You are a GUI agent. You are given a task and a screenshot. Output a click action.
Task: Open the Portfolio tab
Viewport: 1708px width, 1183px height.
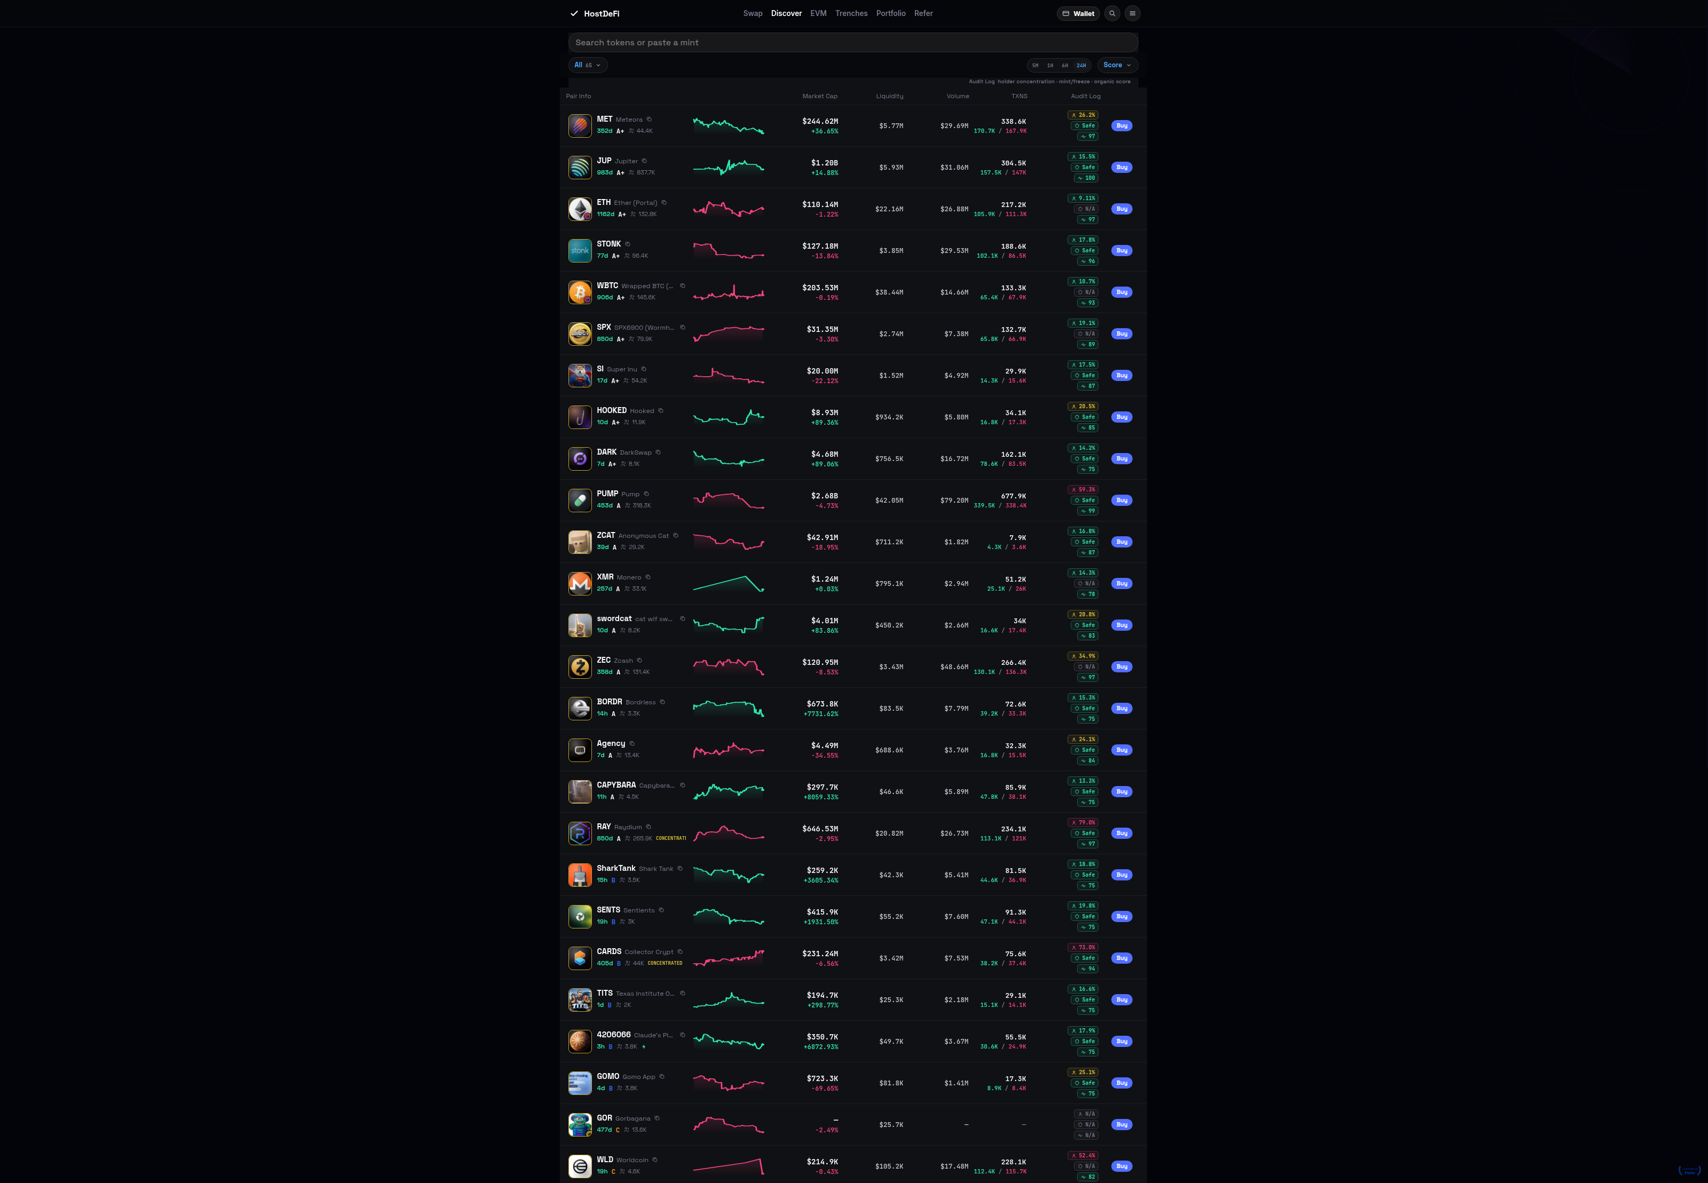coord(890,13)
